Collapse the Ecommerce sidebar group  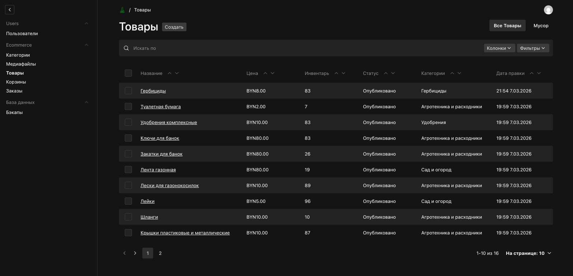(x=86, y=45)
